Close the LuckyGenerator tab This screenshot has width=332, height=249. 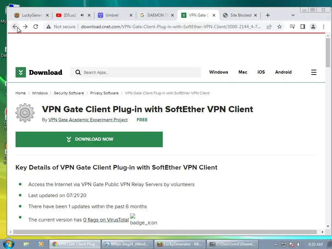point(47,15)
